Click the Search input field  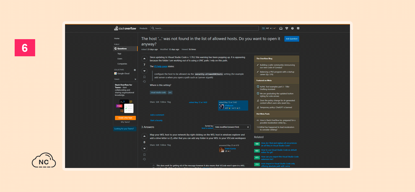point(204,28)
